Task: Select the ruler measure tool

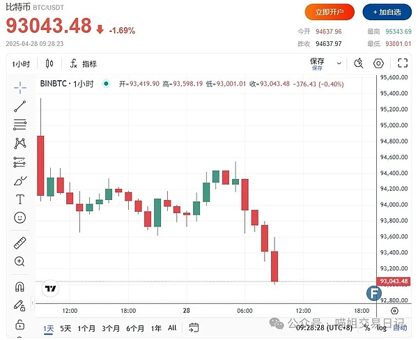Action: [20, 243]
